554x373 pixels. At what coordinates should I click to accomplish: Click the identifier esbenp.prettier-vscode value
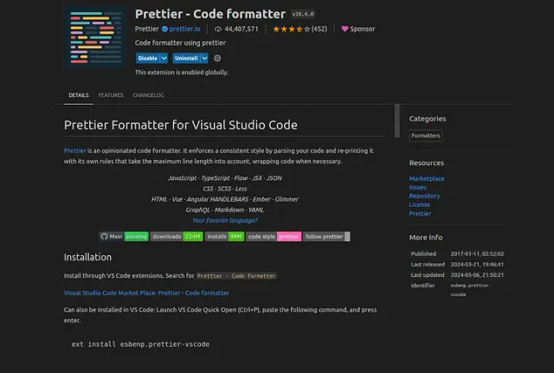471,290
